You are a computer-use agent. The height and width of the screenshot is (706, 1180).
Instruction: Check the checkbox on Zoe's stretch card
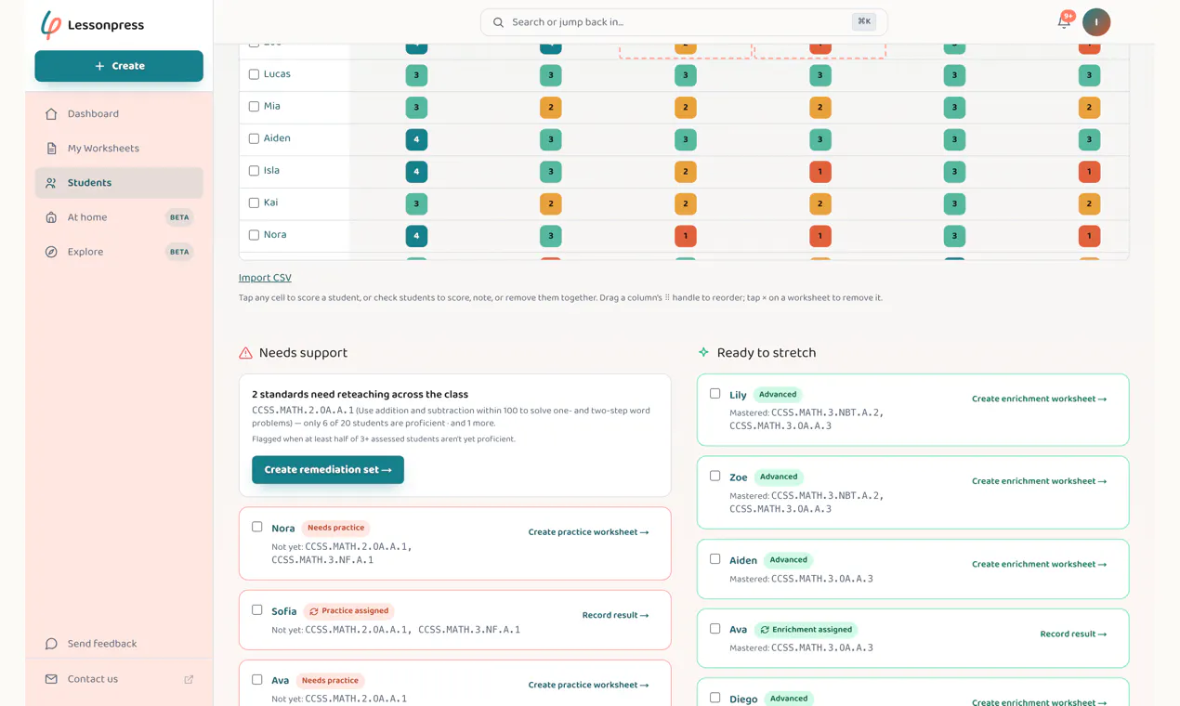pos(715,476)
